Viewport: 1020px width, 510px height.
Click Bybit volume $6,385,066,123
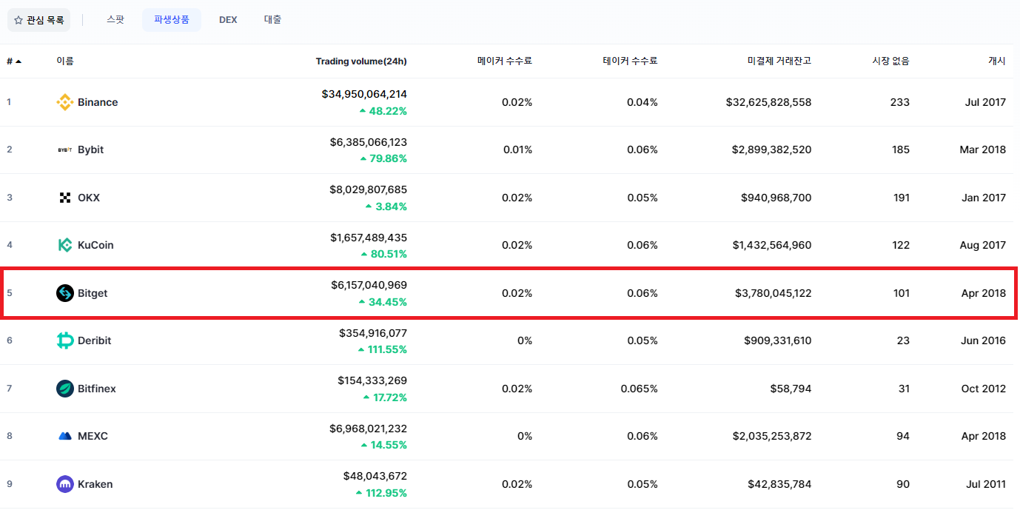click(369, 142)
